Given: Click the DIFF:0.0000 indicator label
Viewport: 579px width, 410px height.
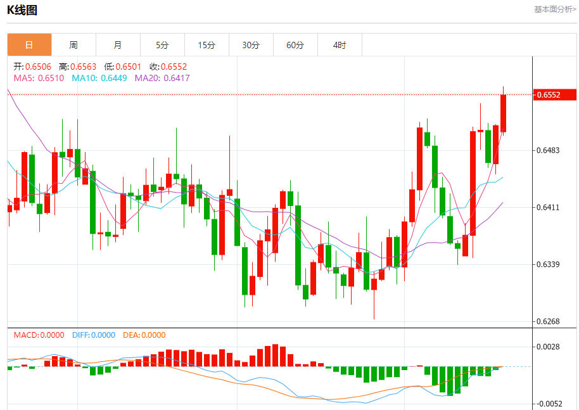Looking at the screenshot, I should pyautogui.click(x=94, y=335).
